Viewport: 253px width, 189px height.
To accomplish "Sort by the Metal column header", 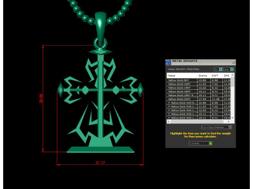I will pos(182,76).
